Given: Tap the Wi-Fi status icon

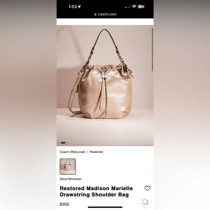Looking at the screenshot, I should [x=134, y=7].
